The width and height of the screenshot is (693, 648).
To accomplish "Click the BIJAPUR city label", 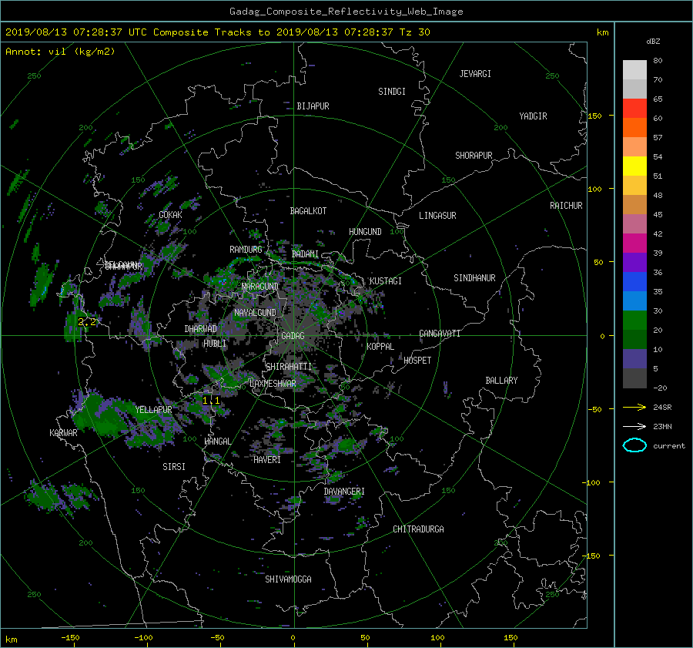I will 313,106.
